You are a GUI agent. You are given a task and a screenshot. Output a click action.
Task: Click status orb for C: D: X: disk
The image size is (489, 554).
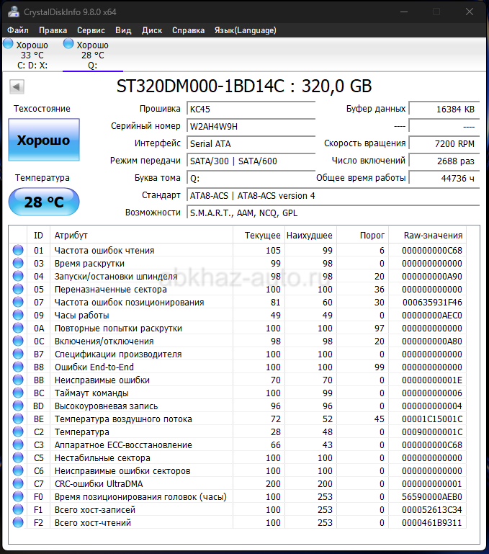click(x=8, y=44)
